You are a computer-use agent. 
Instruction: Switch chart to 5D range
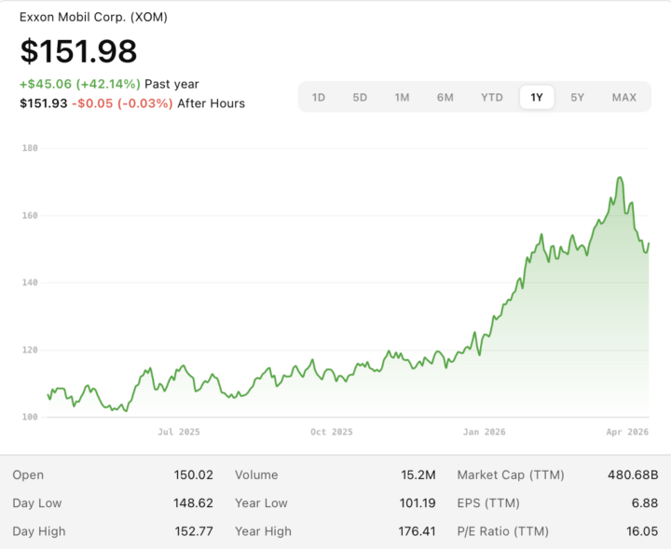[x=360, y=98]
